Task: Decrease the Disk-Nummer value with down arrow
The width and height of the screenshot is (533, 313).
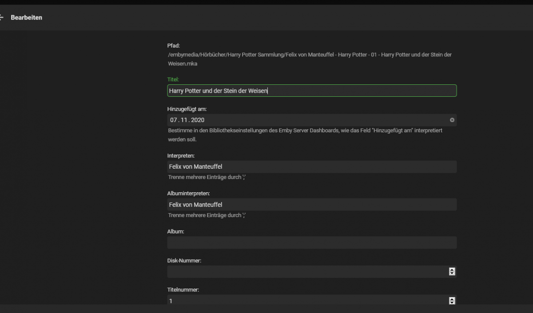Action: pyautogui.click(x=452, y=273)
